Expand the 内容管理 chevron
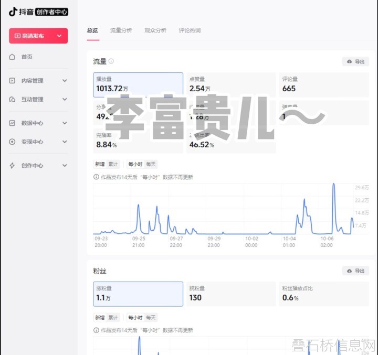 [x=65, y=81]
